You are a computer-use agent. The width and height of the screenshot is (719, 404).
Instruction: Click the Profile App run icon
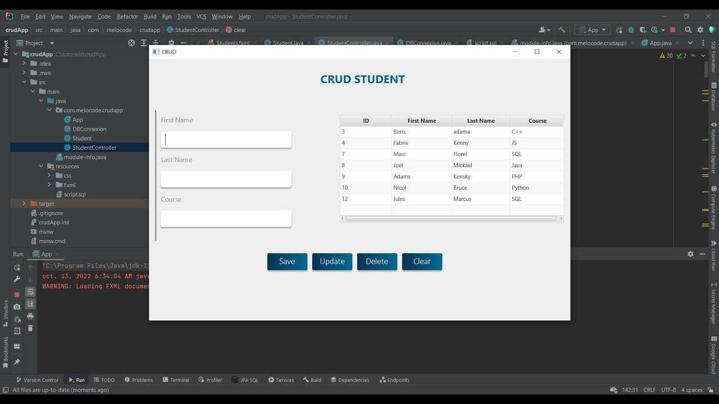coord(655,30)
